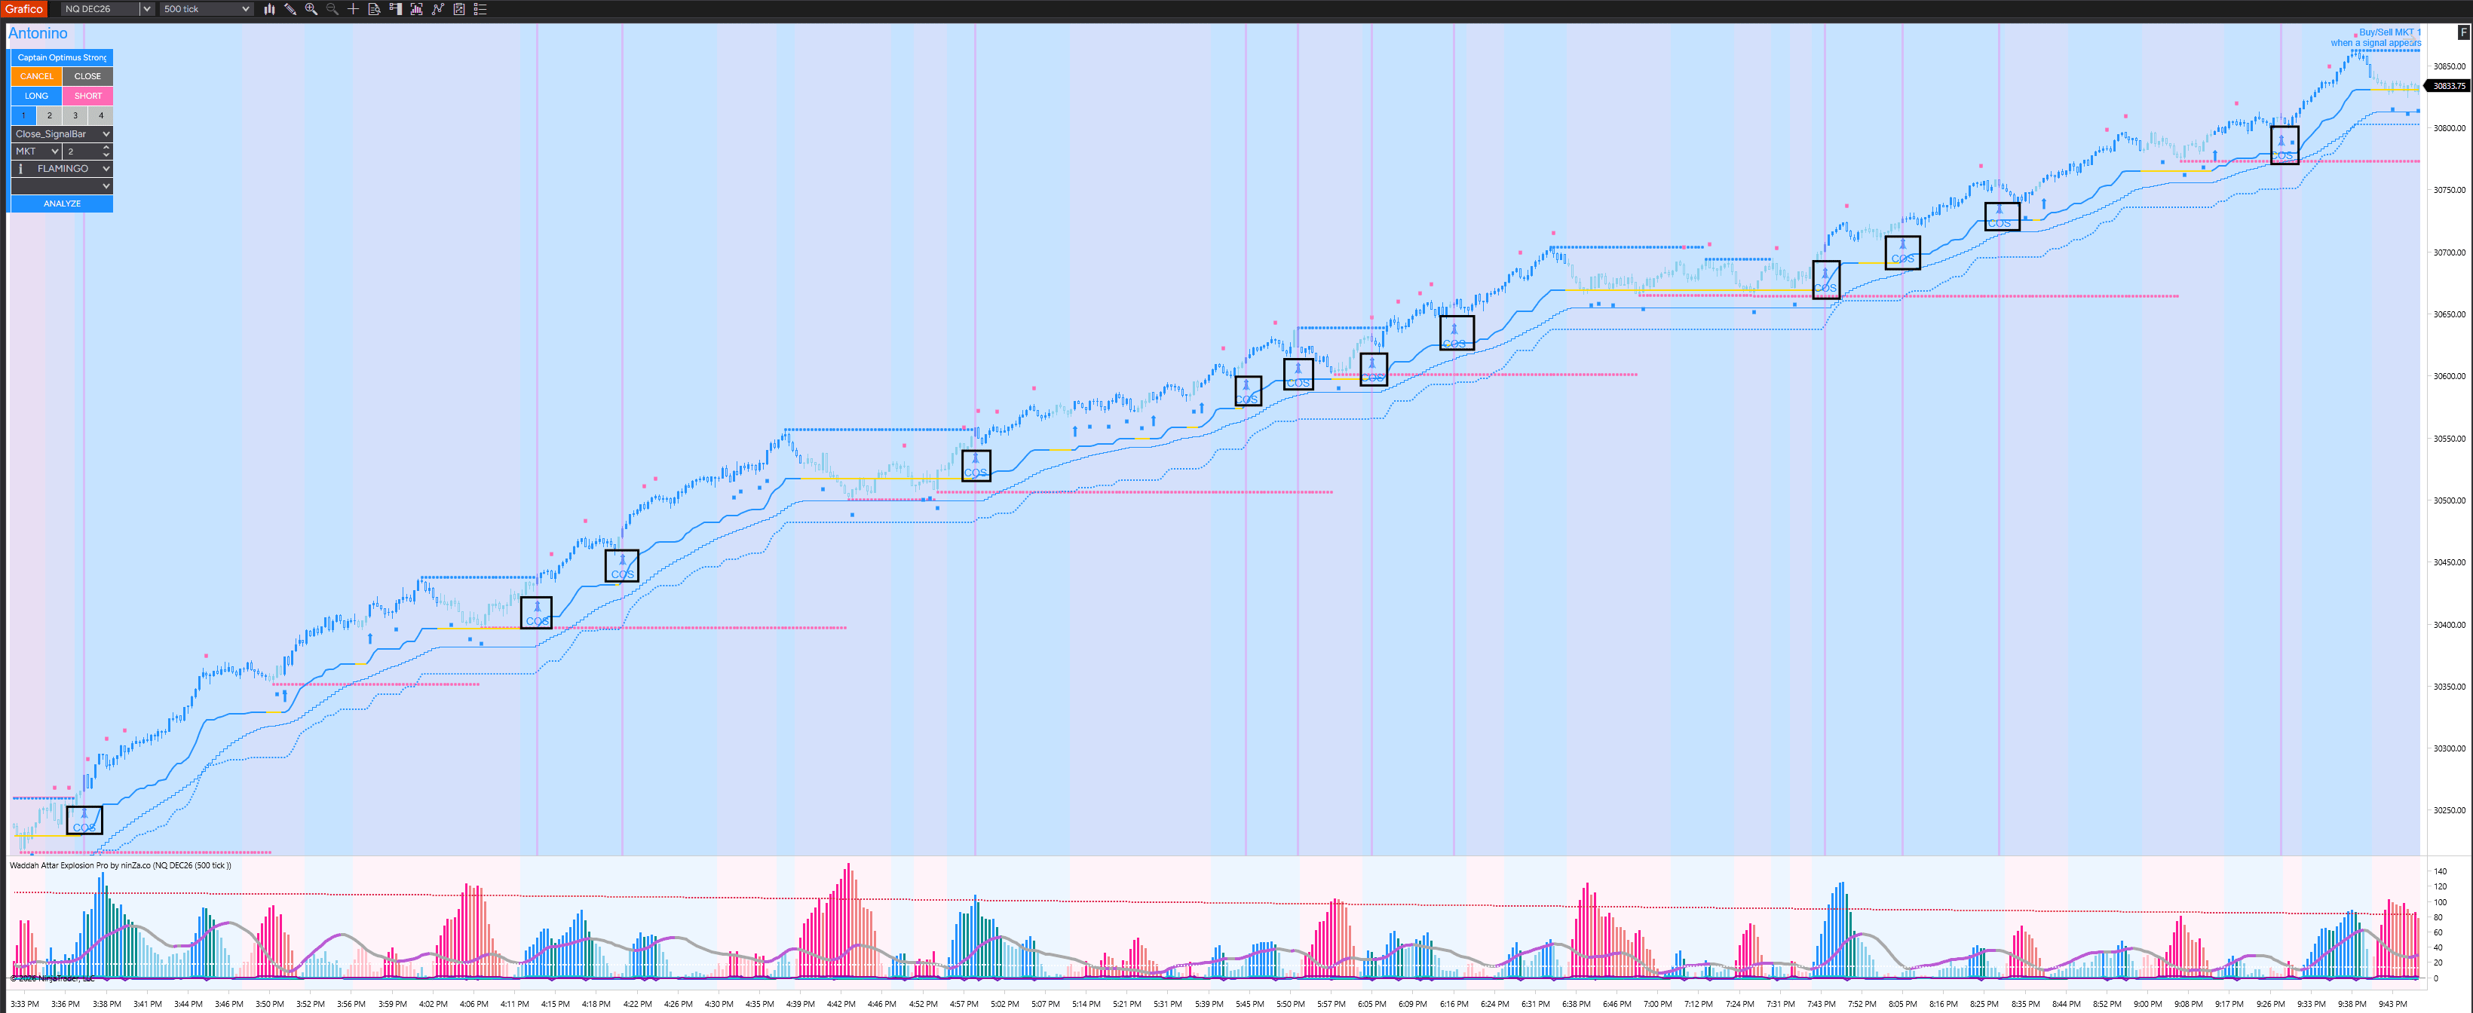Click the 4:22 PM time axis label

click(637, 1005)
